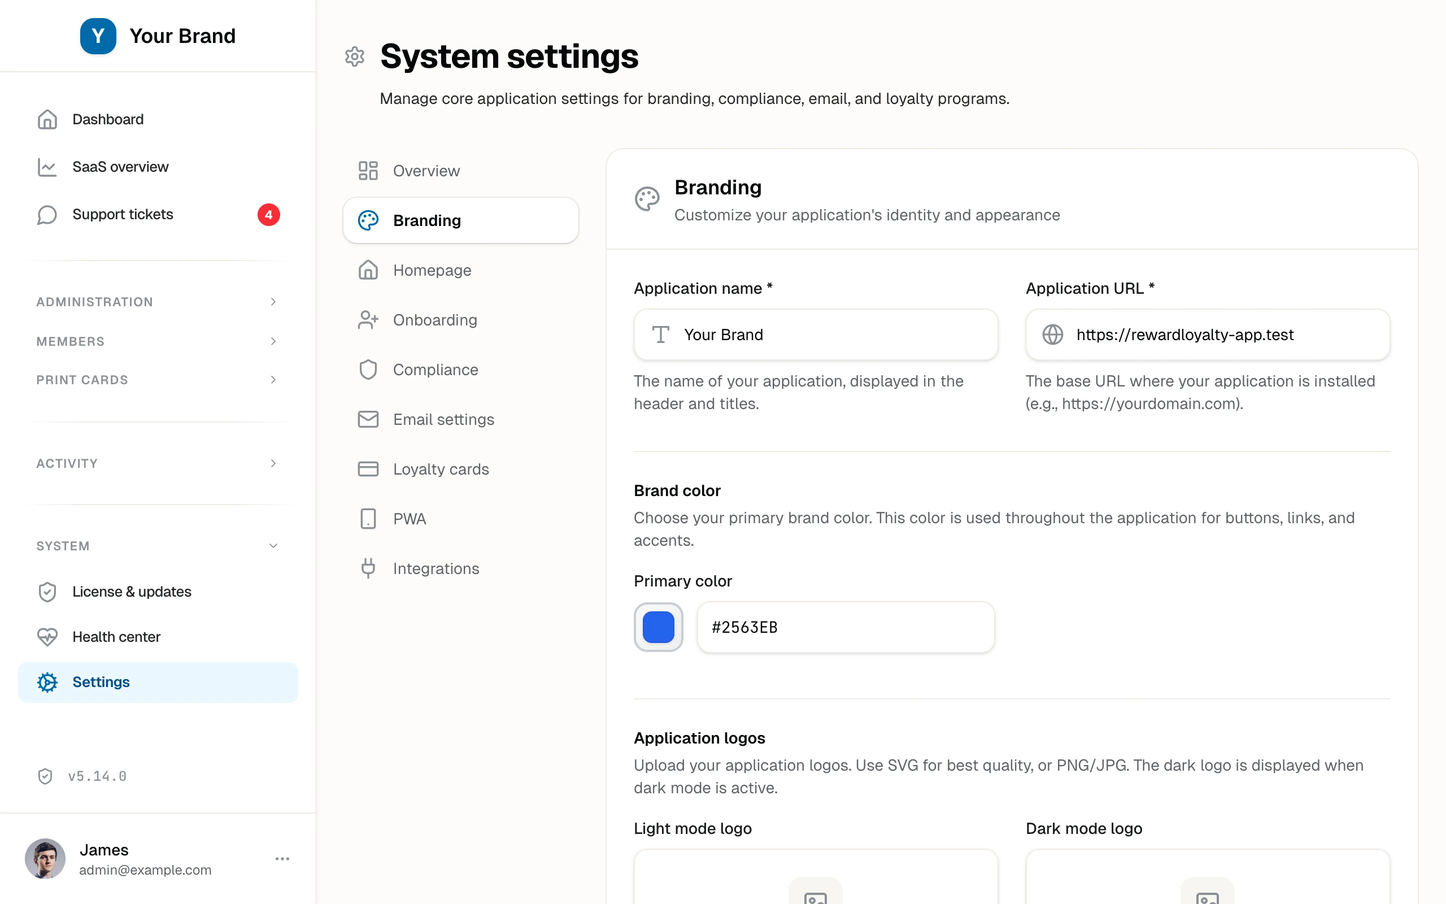Select the Branding settings tab
Image resolution: width=1446 pixels, height=904 pixels.
pos(461,220)
